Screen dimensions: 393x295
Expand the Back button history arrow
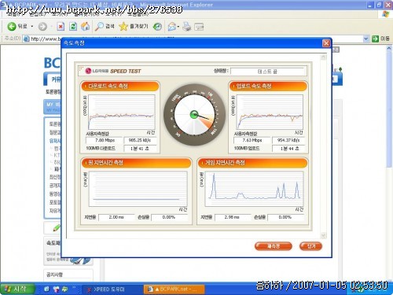tap(32, 27)
